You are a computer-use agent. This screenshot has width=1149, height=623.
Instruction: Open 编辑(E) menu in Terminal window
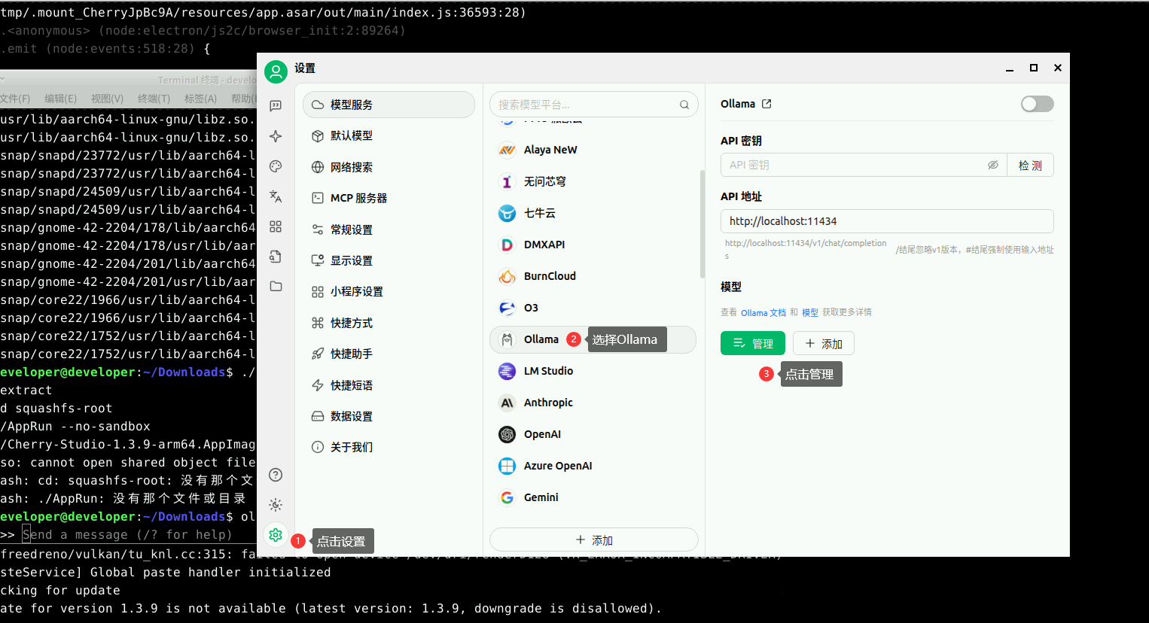[60, 99]
